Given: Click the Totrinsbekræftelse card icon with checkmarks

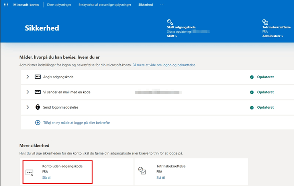Looking at the screenshot, I should (142, 170).
